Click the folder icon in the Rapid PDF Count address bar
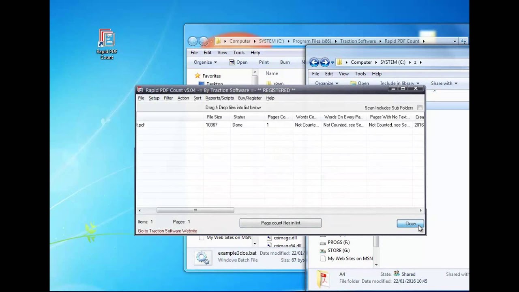The image size is (519, 292). pyautogui.click(x=218, y=41)
